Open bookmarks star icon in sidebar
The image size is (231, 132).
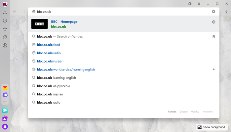coord(5,29)
